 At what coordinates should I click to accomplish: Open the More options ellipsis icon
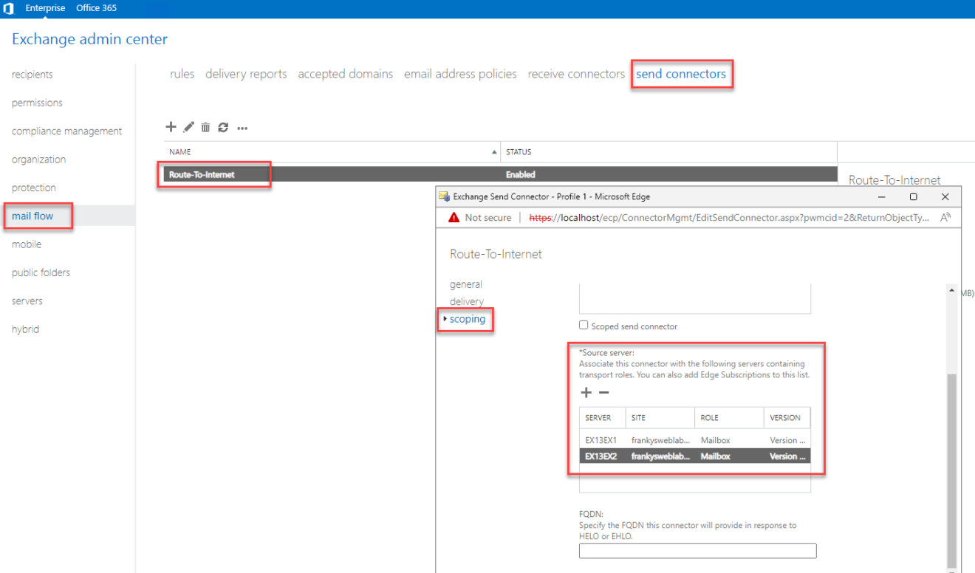coord(242,128)
